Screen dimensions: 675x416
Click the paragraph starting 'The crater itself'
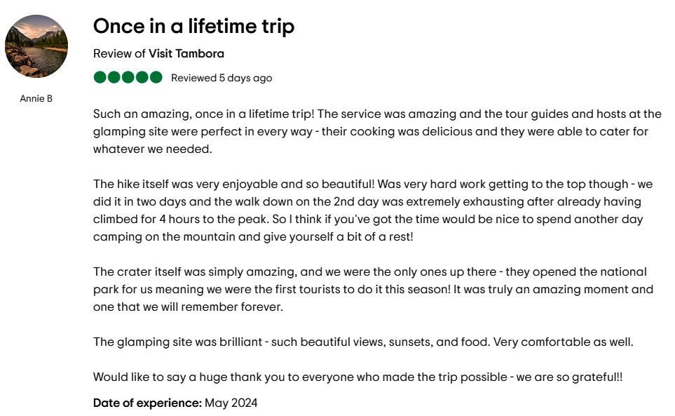pos(371,289)
